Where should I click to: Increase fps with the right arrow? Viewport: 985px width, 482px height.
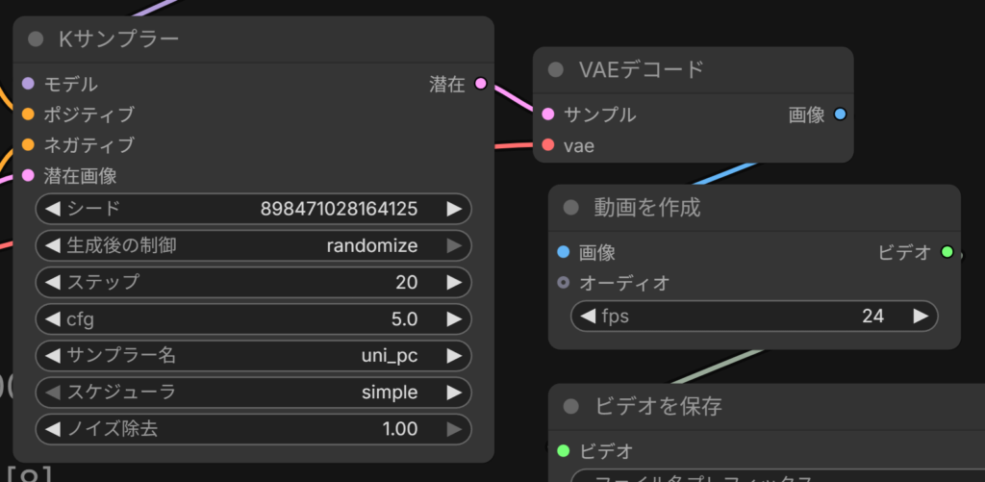(x=920, y=316)
